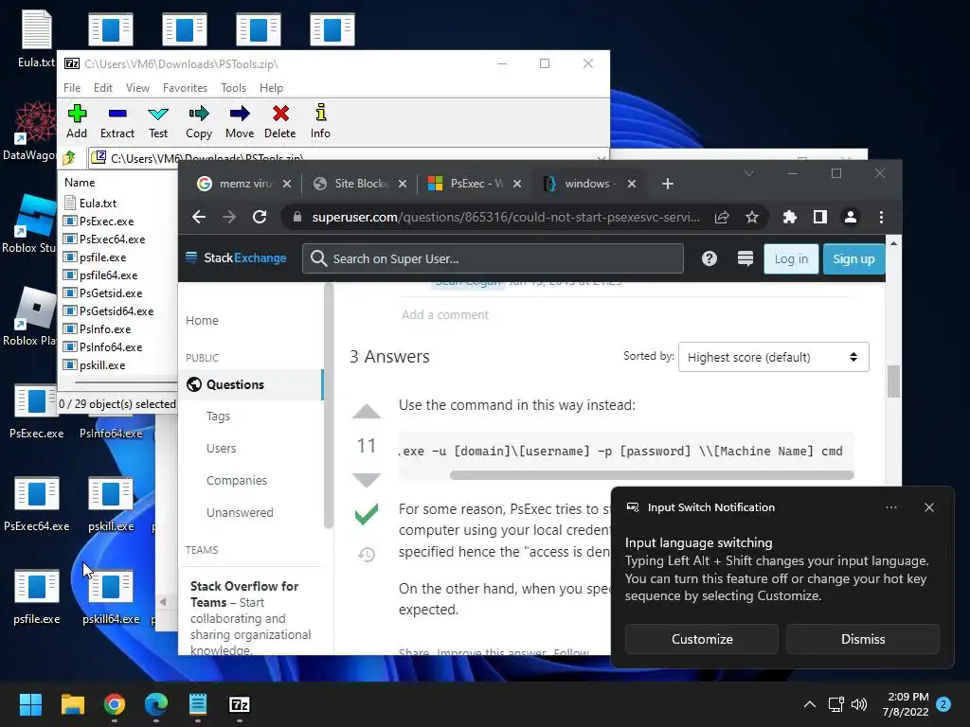
Task: Go to Home in Super User sidebar
Action: tap(202, 320)
